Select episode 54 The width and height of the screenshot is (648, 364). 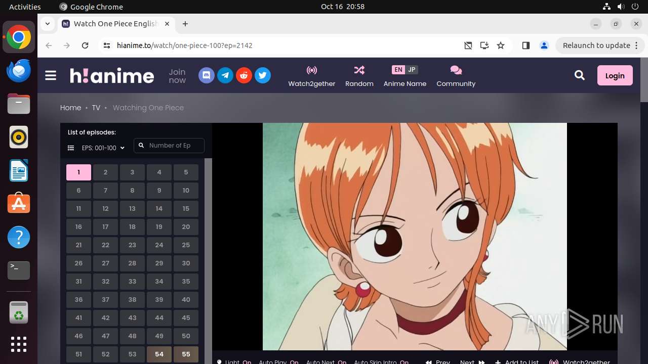(159, 354)
